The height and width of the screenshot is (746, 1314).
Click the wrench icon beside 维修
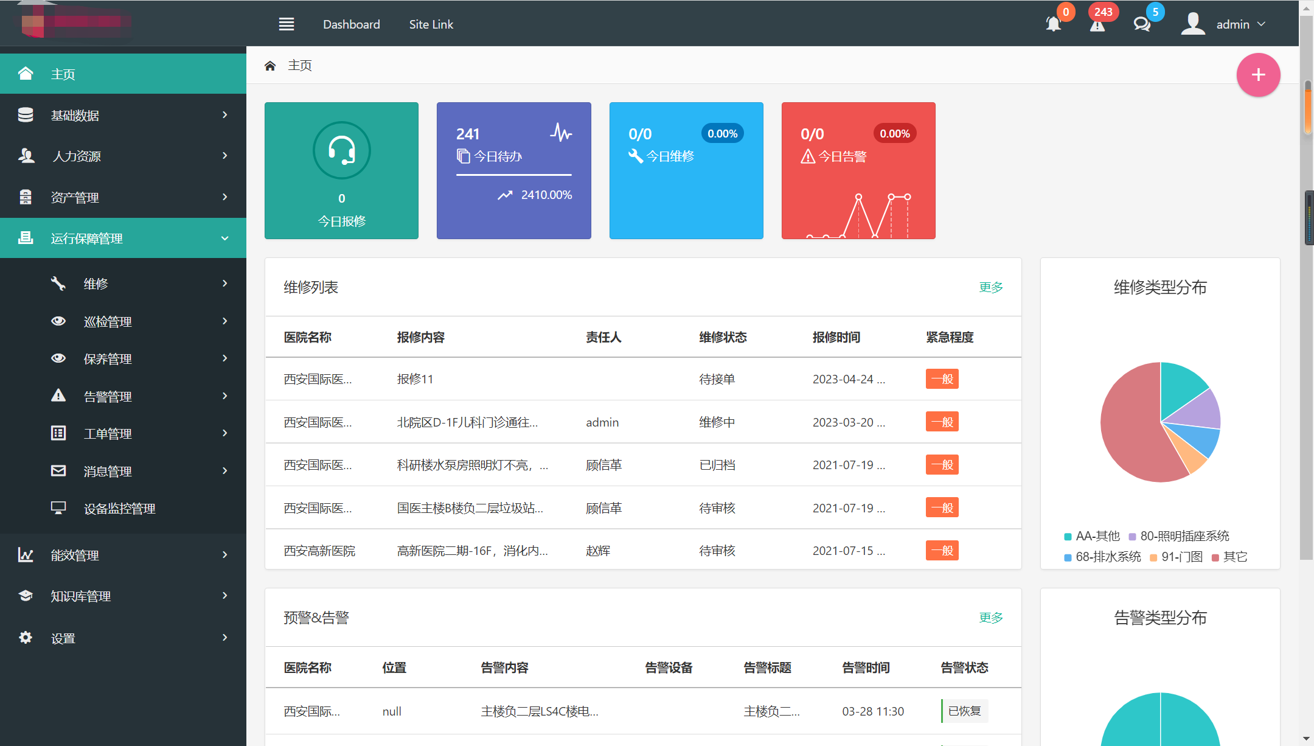[58, 284]
